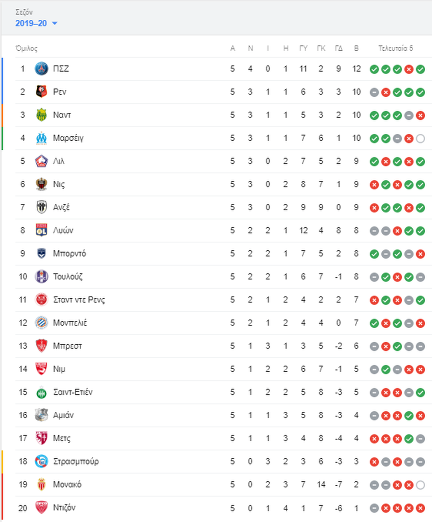Screen dimensions: 432x522
Task: Click the Σαιντ-Ετιέν team badge
Action: coord(41,392)
